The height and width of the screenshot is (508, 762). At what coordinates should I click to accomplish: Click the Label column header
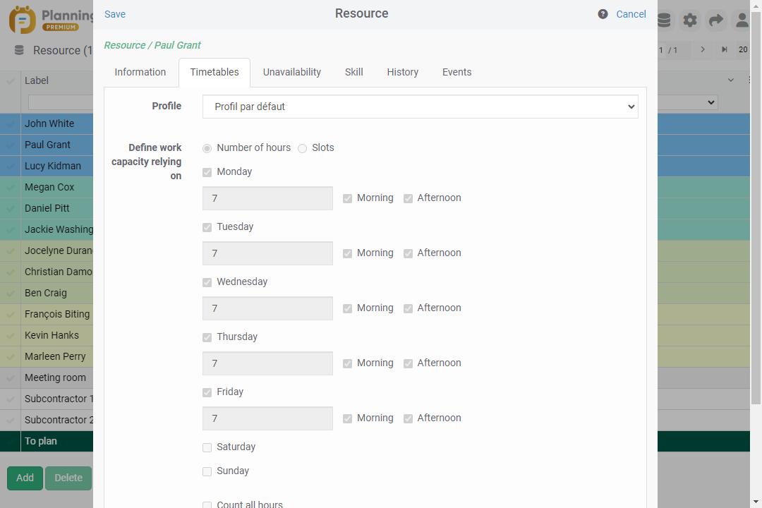pos(37,80)
